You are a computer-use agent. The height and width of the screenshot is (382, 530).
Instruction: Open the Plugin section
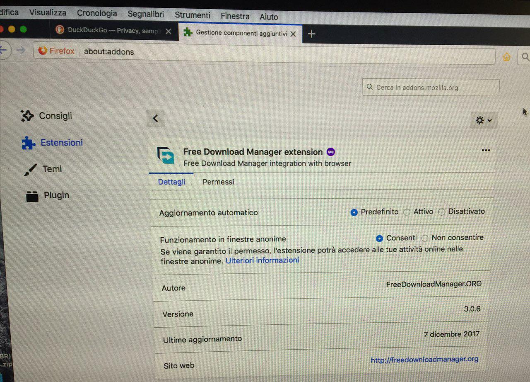47,195
